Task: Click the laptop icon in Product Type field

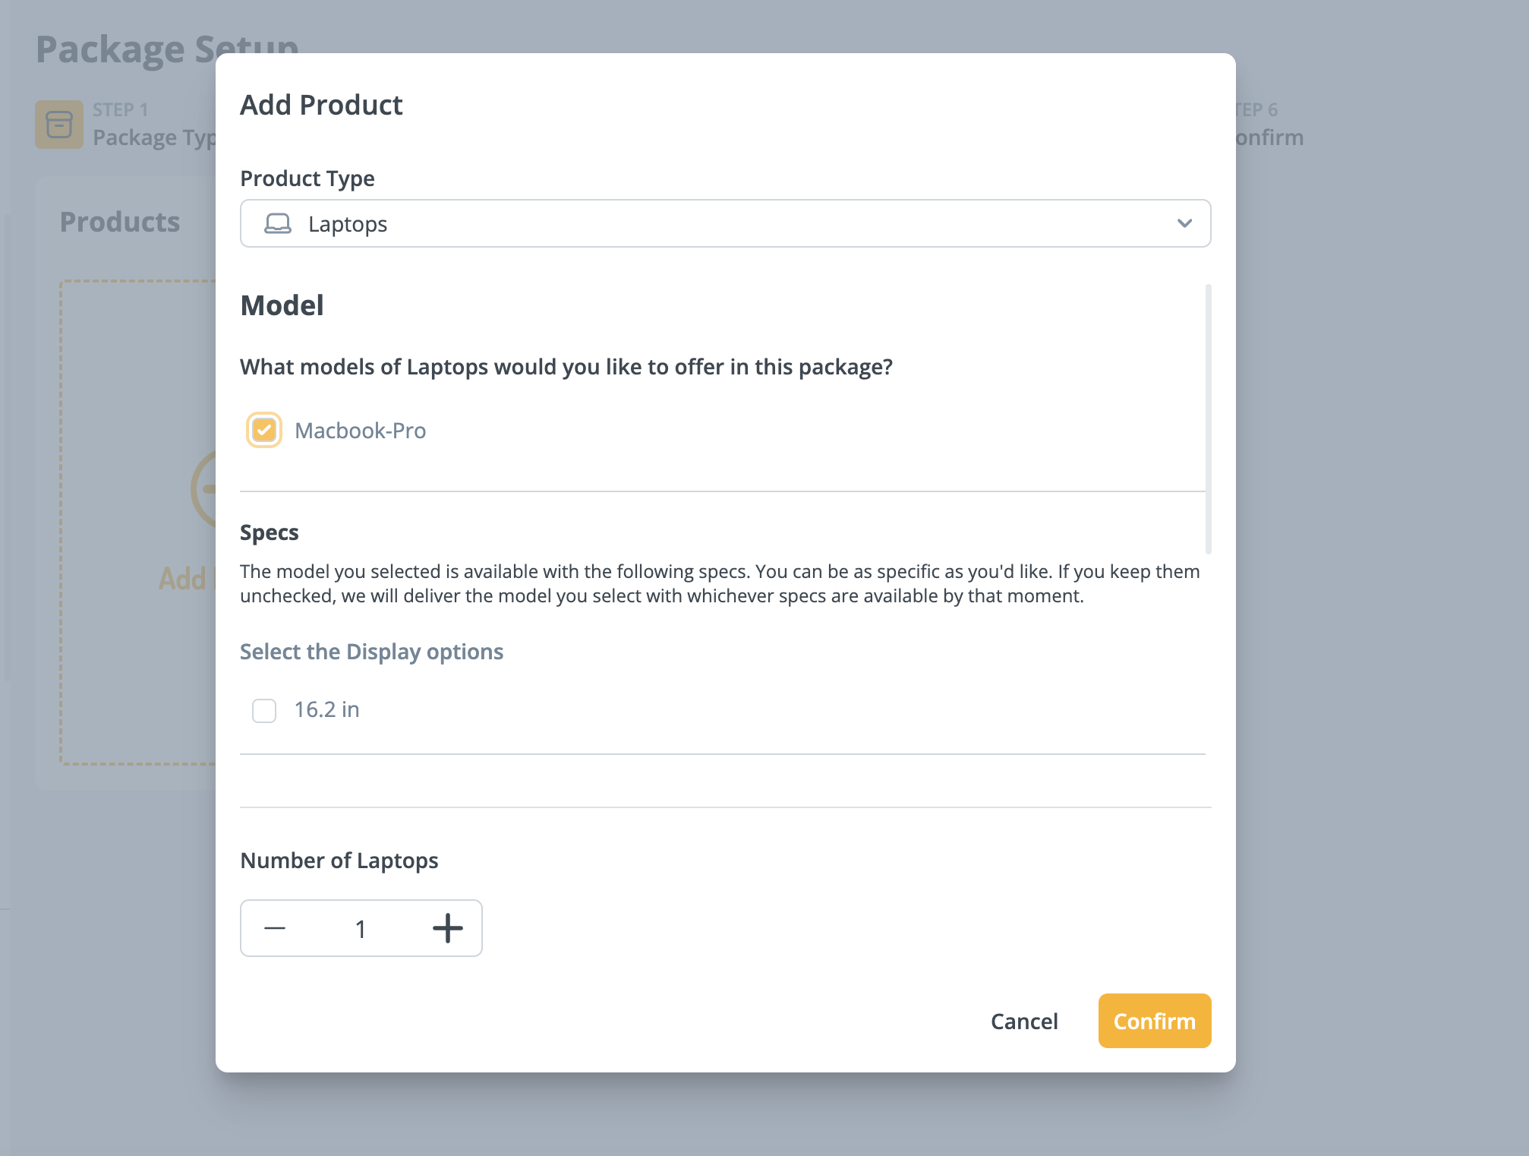Action: [x=277, y=223]
